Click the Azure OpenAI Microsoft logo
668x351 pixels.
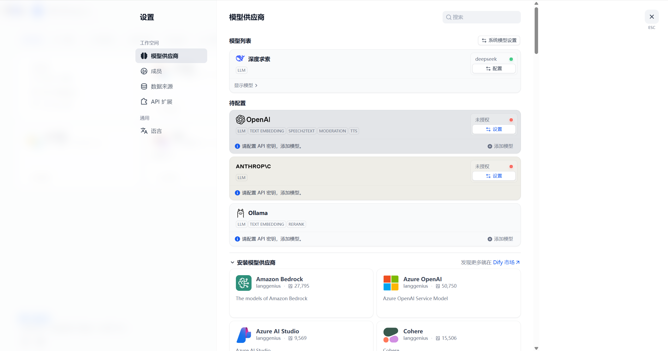(391, 283)
